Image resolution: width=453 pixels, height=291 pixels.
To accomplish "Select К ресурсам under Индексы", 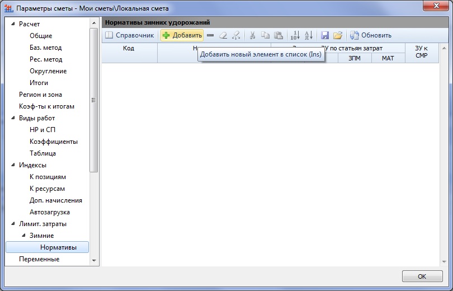I will coord(47,189).
